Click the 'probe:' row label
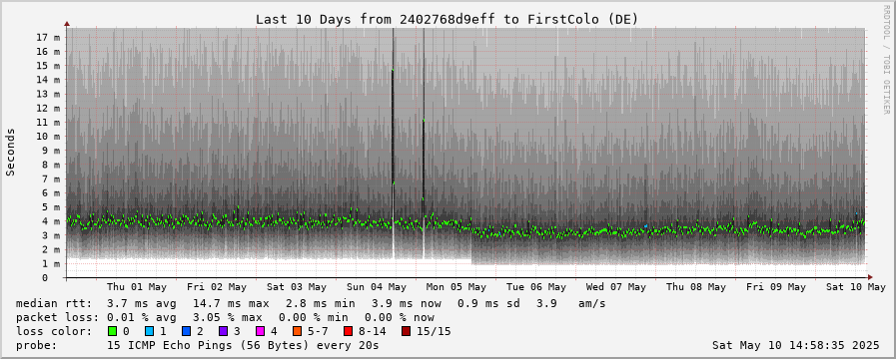Image resolution: width=896 pixels, height=359 pixels. tap(37, 345)
